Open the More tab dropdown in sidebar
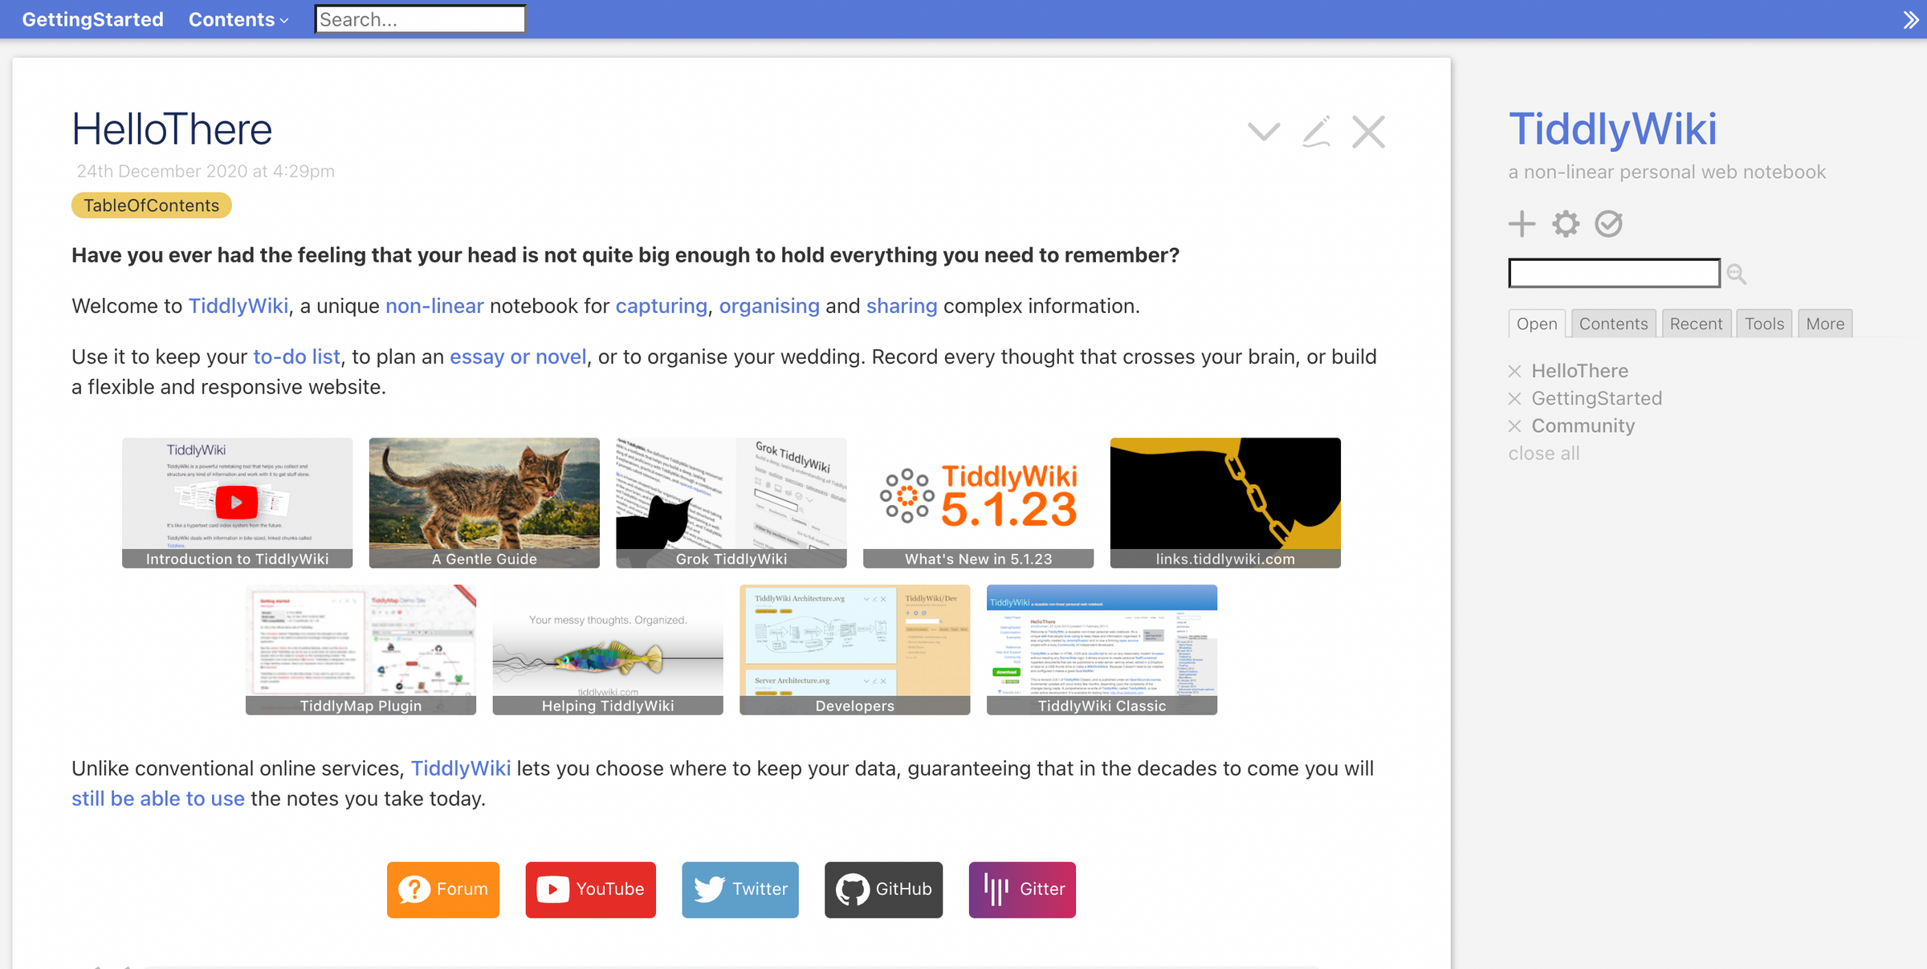1927x969 pixels. tap(1824, 324)
